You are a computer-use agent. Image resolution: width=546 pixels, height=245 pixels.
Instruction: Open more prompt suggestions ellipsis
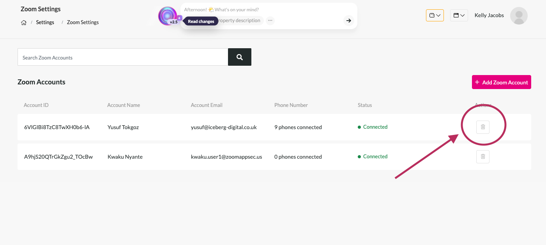(x=270, y=21)
